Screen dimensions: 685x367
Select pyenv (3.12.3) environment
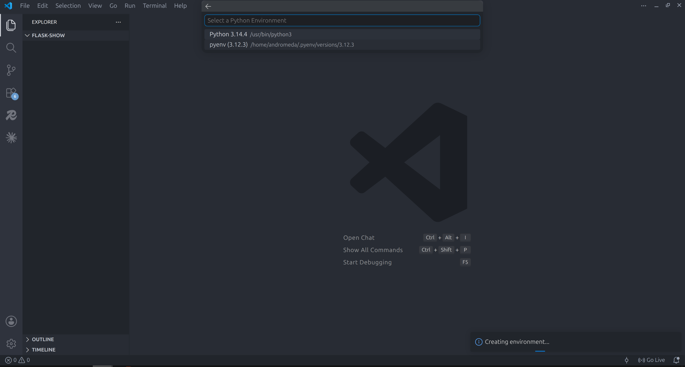(342, 45)
